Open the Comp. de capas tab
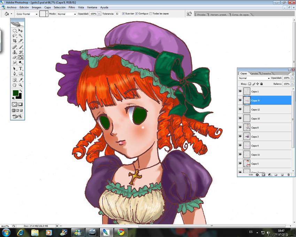The height and width of the screenshot is (237, 296). click(240, 15)
